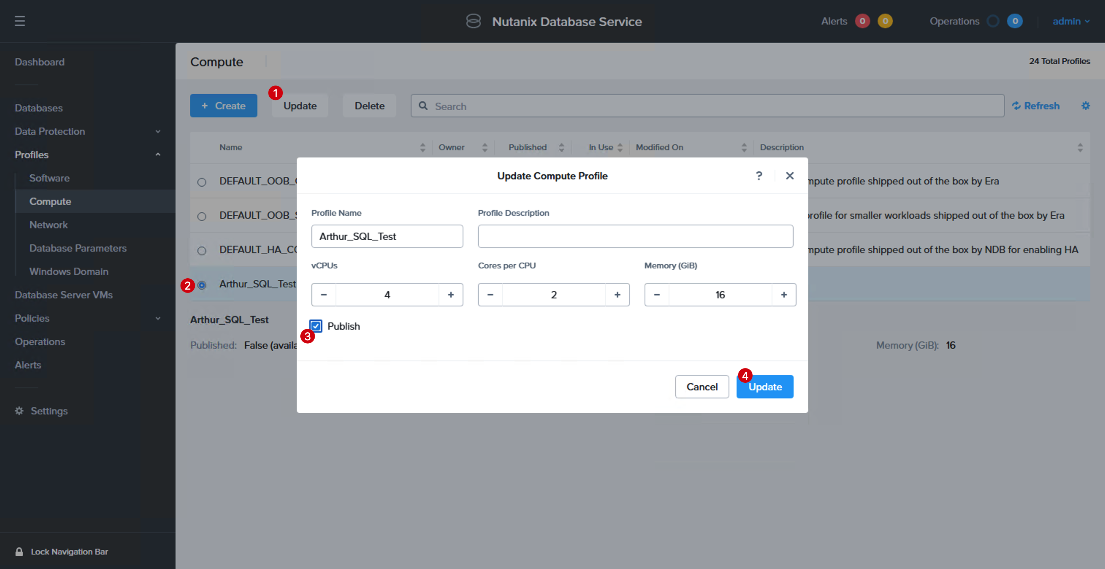This screenshot has height=569, width=1105.
Task: Select the DEFAULT_OOB_C profile radio button
Action: 202,182
